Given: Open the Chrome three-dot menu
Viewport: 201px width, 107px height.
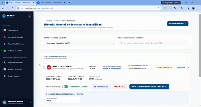Looking at the screenshot, I should pyautogui.click(x=198, y=8).
